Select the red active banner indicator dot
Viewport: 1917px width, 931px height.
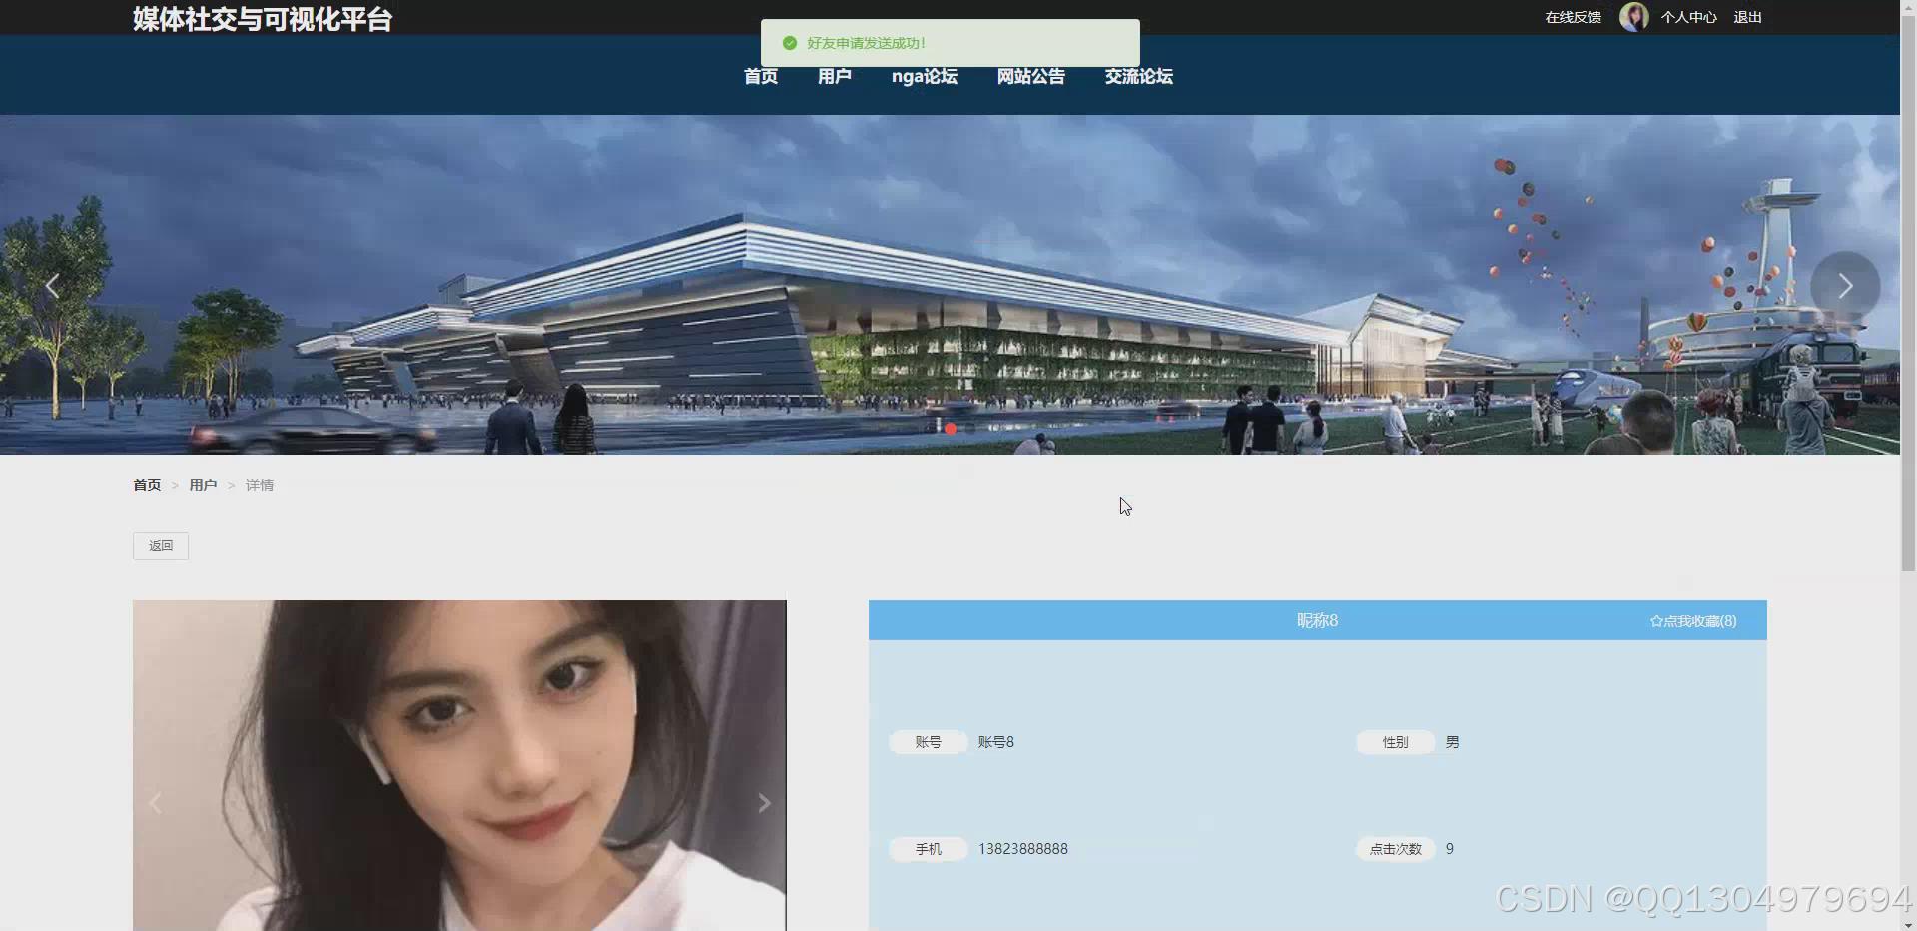951,429
